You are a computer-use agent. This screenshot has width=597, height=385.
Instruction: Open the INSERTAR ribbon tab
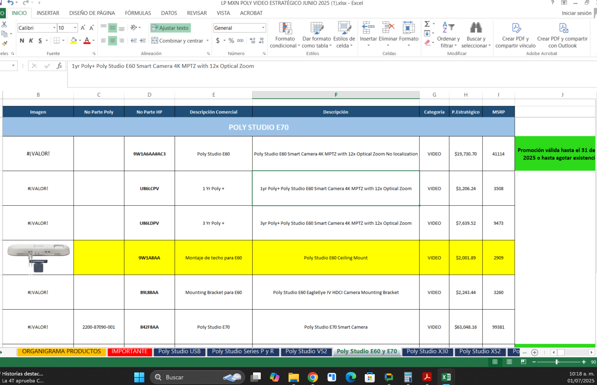pos(48,13)
